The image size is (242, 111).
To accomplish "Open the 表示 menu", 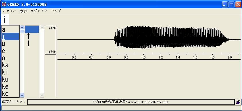I will pyautogui.click(x=23, y=11).
